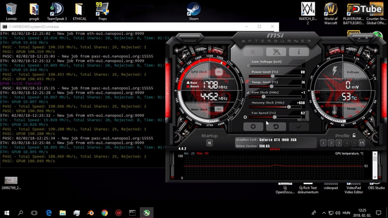The height and width of the screenshot is (218, 388).
Task: Open Afterburner information (i) button
Action: pyautogui.click(x=299, y=52)
